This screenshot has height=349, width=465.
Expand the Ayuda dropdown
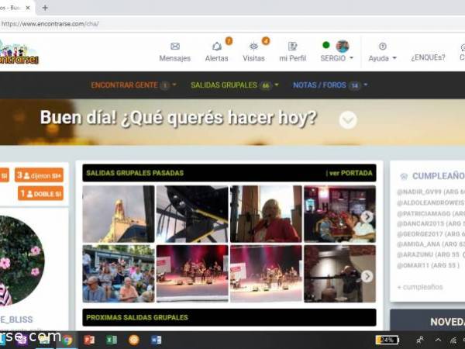pos(394,58)
